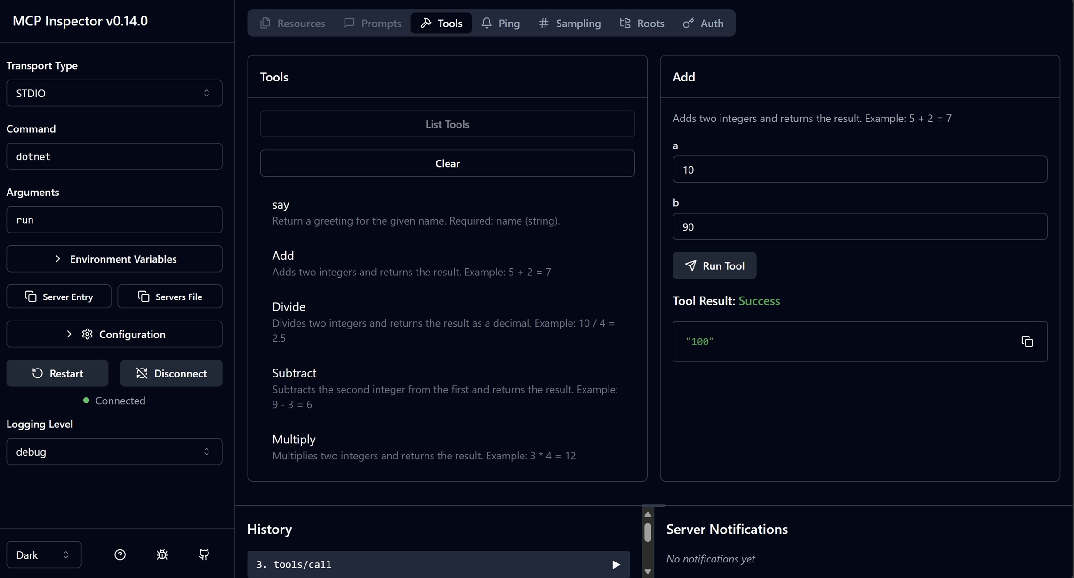Copy Servers File to clipboard
Screen dimensions: 1074x578
(x=170, y=297)
